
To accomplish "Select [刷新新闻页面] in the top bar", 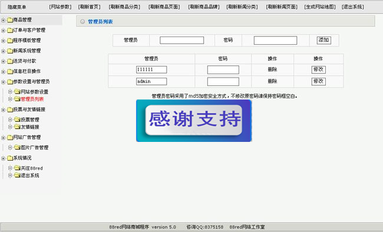I will 282,7.
